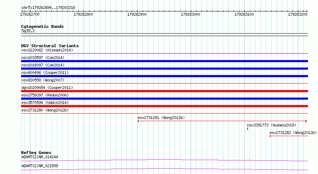Click the small blue marker of nsv3391773
The height and width of the screenshot is (174, 318).
(248, 129)
